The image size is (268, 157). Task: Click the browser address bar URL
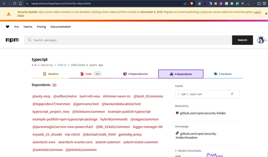click(61, 4)
